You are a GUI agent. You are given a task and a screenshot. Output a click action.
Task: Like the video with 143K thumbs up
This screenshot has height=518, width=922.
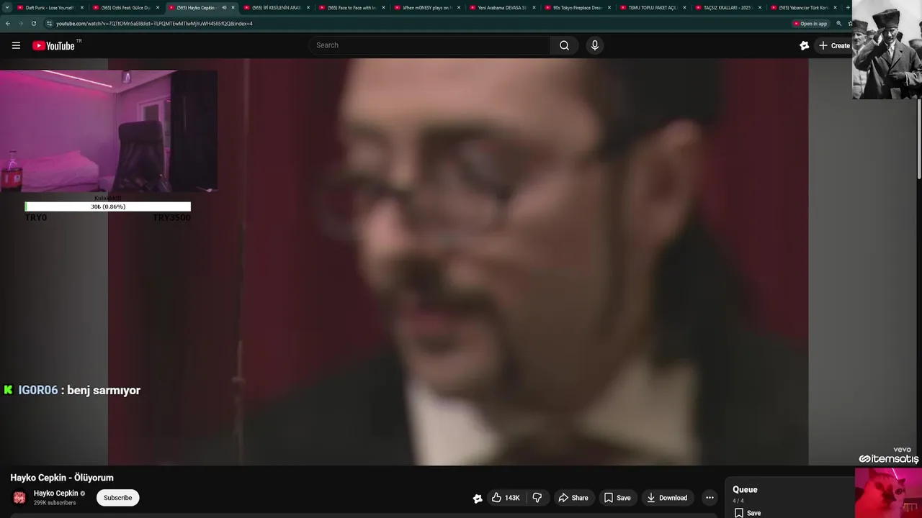(x=506, y=498)
